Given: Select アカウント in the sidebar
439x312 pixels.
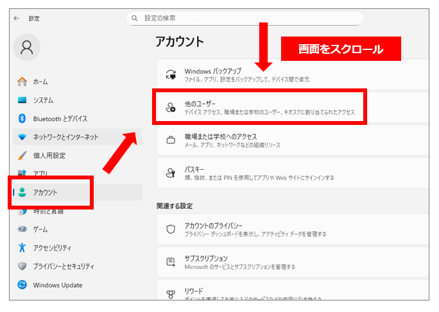Looking at the screenshot, I should 78,192.
